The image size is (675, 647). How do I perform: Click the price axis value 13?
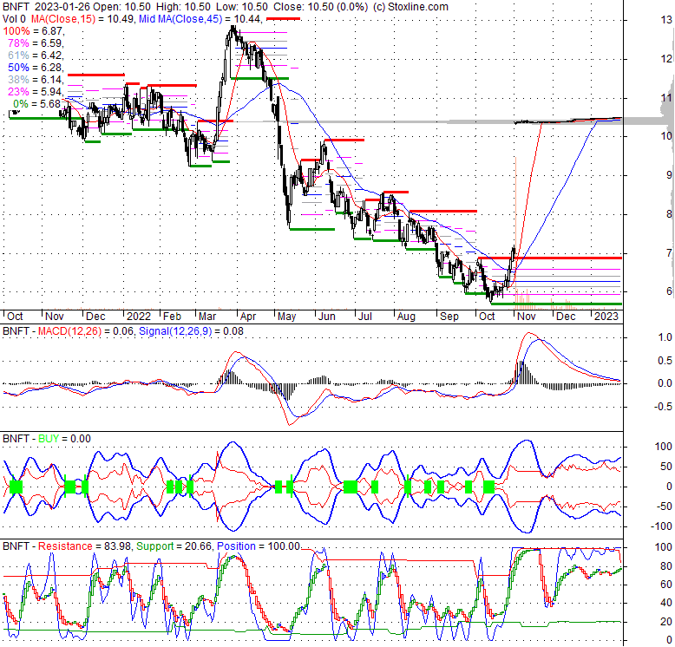[x=666, y=20]
